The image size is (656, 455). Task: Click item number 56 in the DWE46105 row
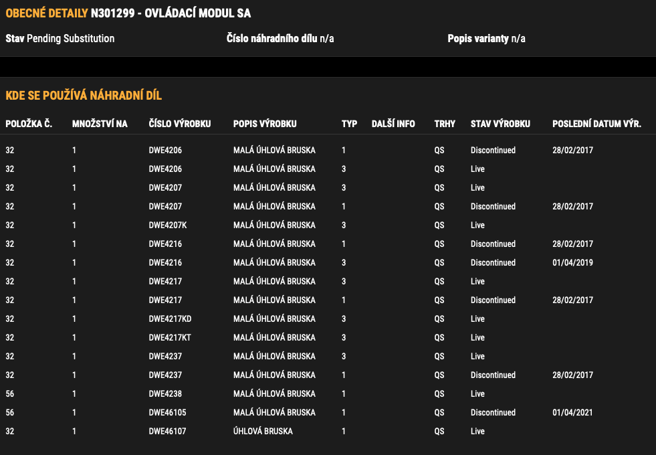[x=9, y=413]
